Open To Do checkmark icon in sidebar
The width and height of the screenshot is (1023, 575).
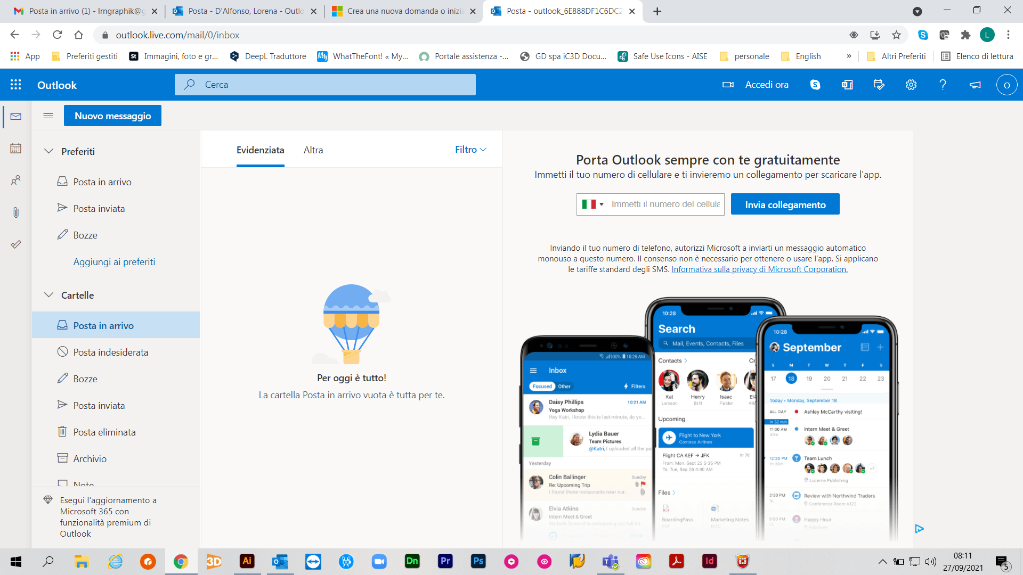pos(16,244)
